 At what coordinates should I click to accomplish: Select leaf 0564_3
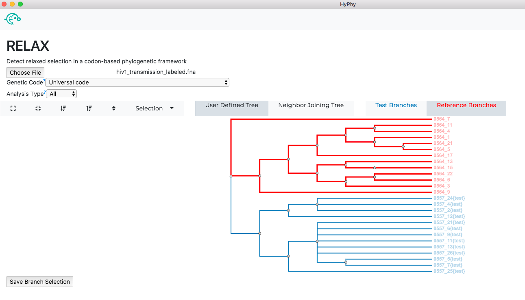442,186
